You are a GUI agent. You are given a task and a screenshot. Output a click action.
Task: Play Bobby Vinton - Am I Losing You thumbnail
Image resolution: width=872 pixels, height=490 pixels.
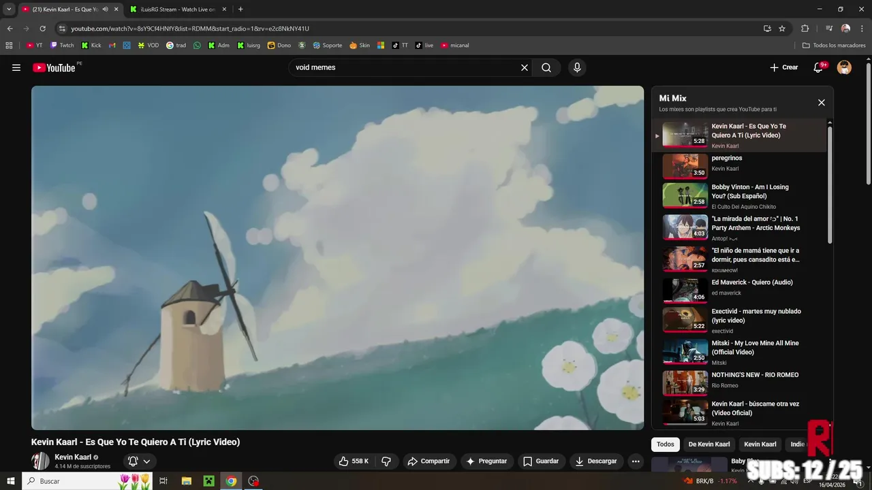tap(685, 195)
